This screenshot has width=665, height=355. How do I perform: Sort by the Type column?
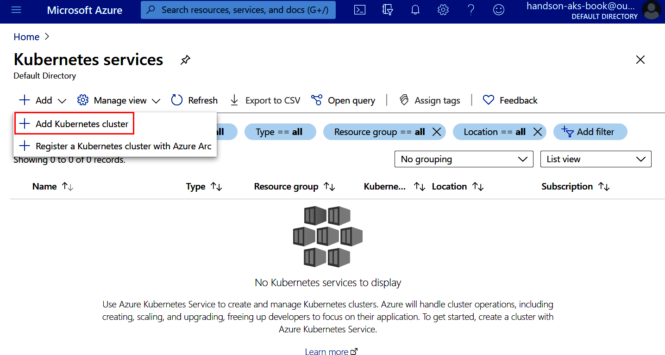pyautogui.click(x=204, y=187)
